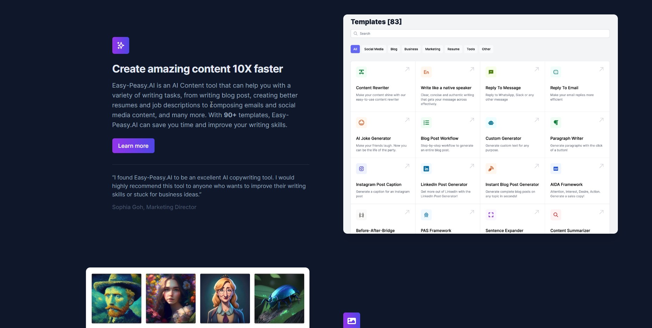Click 'Get more out of LinkedIn' description text
This screenshot has height=328, width=652.
click(446, 194)
